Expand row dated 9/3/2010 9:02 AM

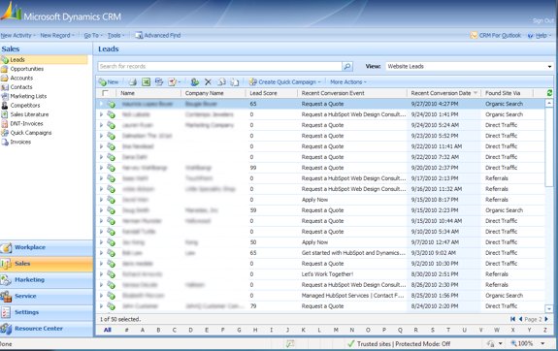pyautogui.click(x=101, y=253)
